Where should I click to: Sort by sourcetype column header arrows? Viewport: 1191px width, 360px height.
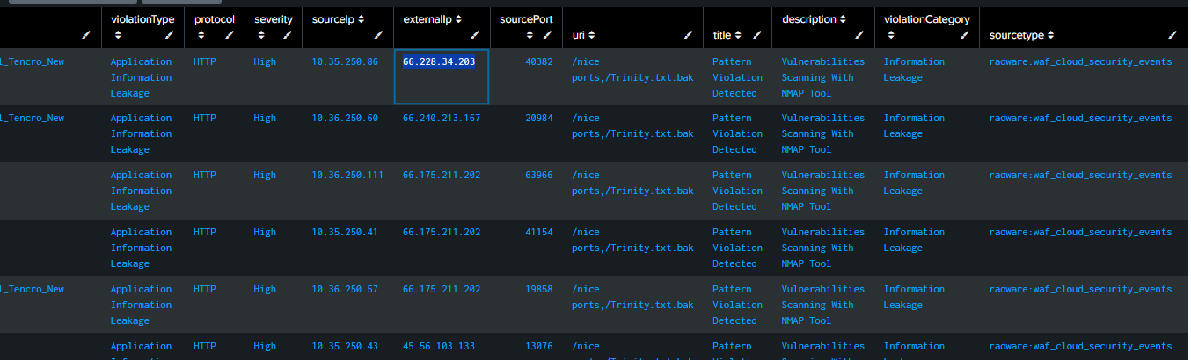click(1050, 35)
